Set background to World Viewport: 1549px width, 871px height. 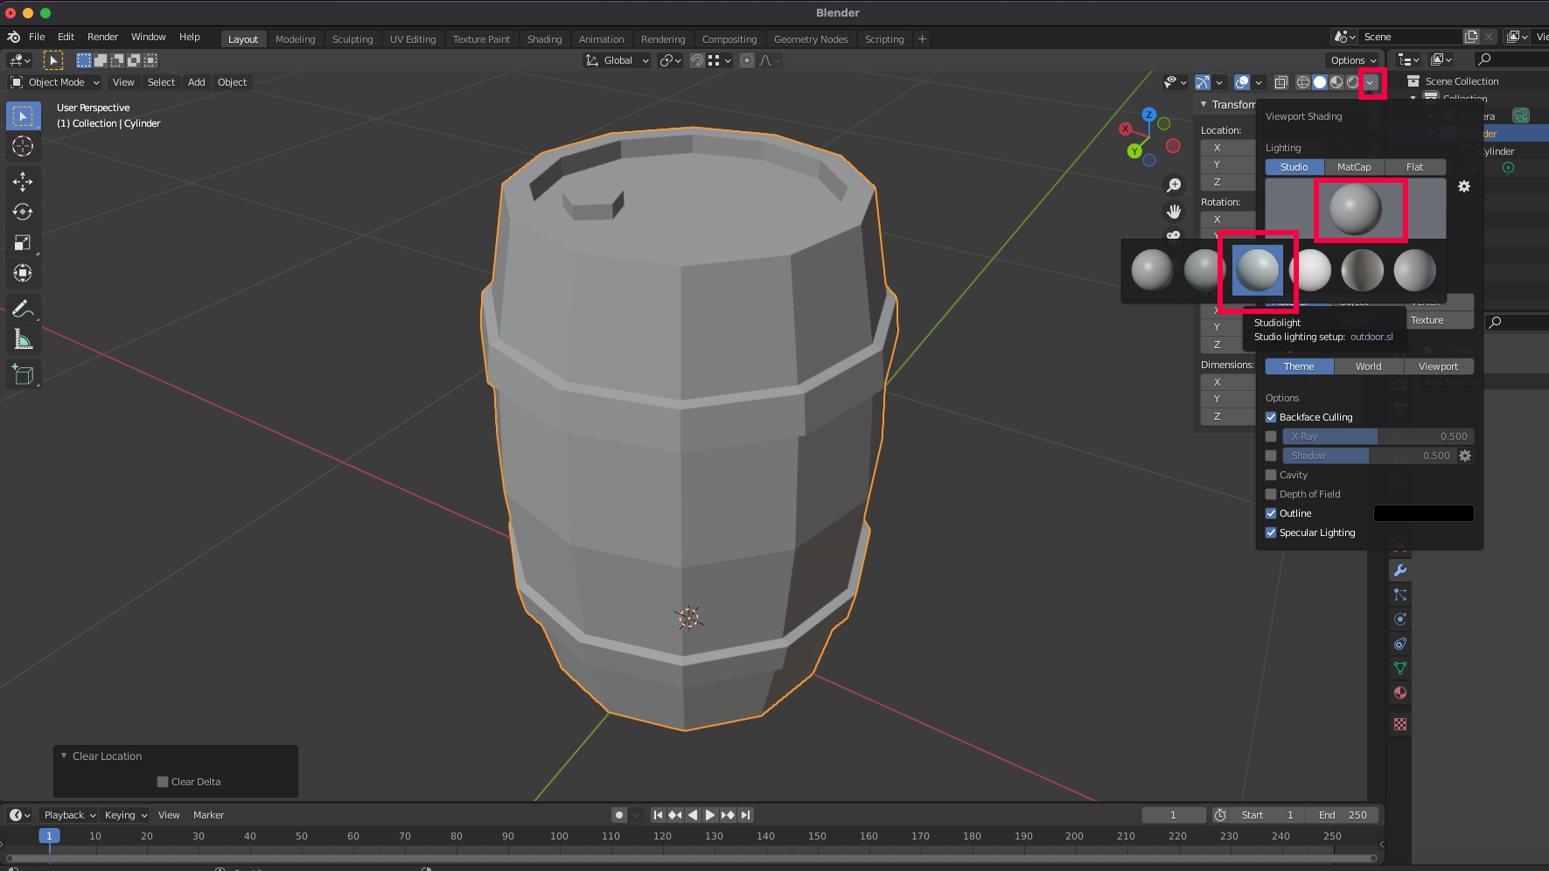click(1368, 366)
